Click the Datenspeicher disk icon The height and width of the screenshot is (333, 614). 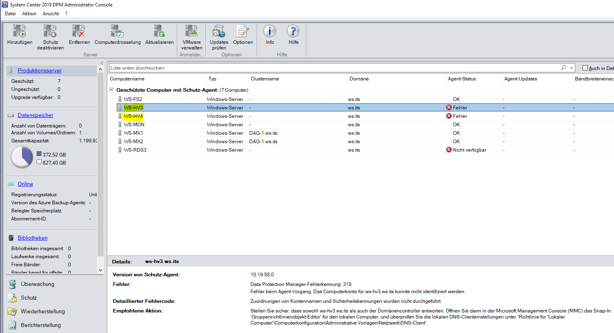(11, 115)
